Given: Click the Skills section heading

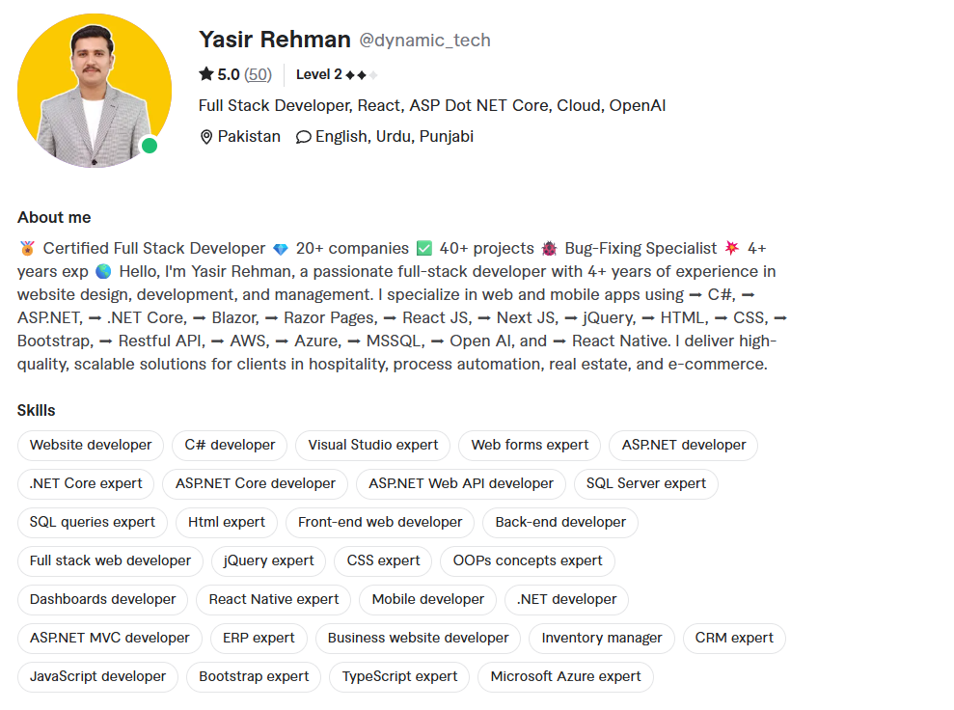Looking at the screenshot, I should pyautogui.click(x=36, y=410).
